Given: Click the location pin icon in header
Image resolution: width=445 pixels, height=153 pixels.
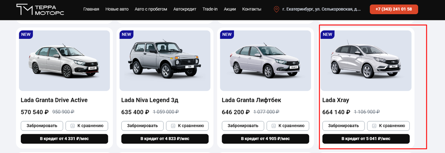Looking at the screenshot, I should point(276,9).
